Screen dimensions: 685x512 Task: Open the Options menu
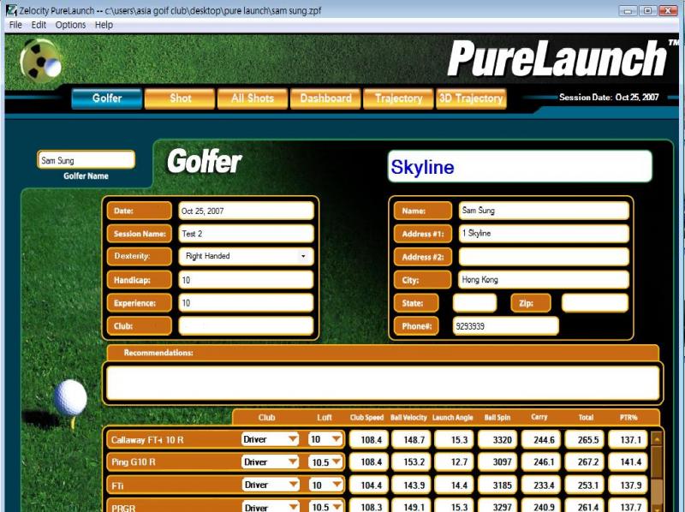pos(70,25)
